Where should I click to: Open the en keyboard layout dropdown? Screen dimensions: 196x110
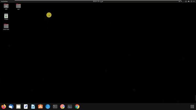[x=180, y=1]
